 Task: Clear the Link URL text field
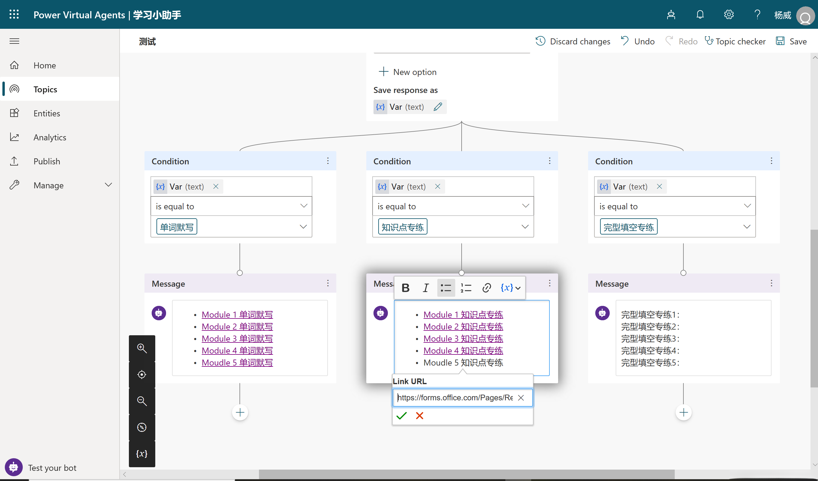tap(521, 398)
